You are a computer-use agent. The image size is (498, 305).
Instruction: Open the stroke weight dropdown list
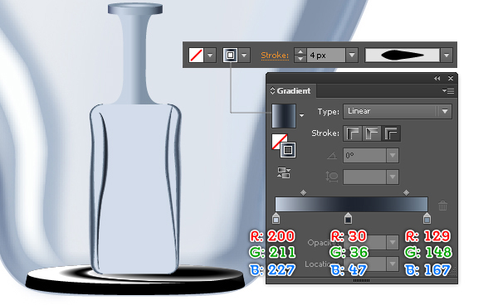(x=352, y=56)
